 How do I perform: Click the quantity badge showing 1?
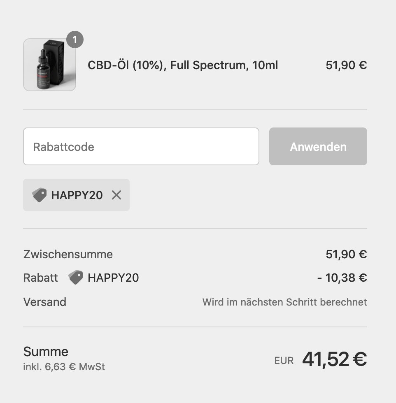tap(75, 40)
